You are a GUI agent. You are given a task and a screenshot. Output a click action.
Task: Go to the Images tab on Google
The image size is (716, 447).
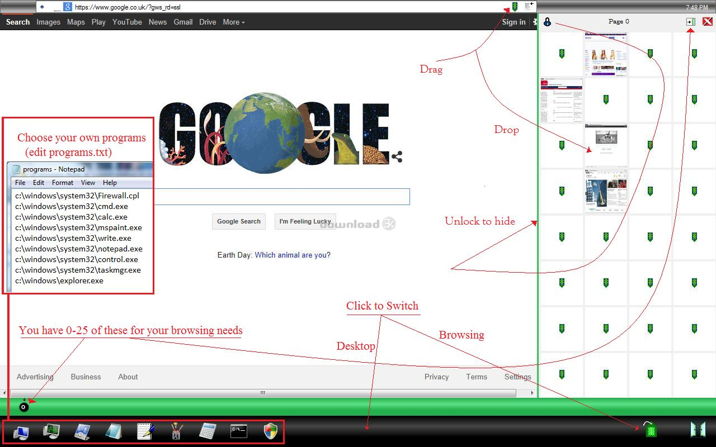click(48, 22)
